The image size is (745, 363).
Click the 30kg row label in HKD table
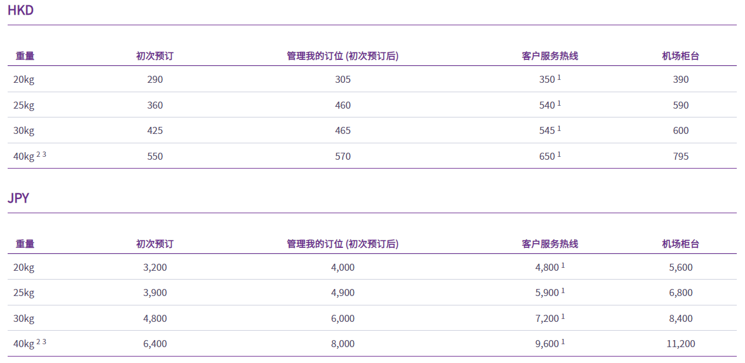click(24, 130)
